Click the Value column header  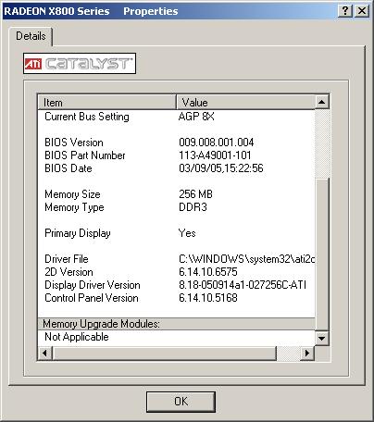click(245, 102)
